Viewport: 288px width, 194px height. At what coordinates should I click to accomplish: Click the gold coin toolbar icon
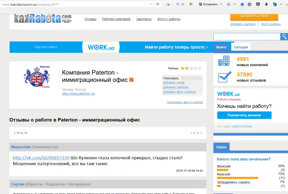click(191, 4)
